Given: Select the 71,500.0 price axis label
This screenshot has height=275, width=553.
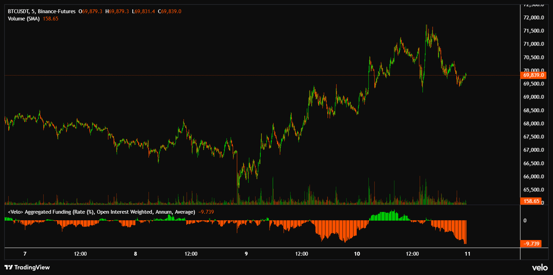Looking at the screenshot, I should [x=535, y=31].
